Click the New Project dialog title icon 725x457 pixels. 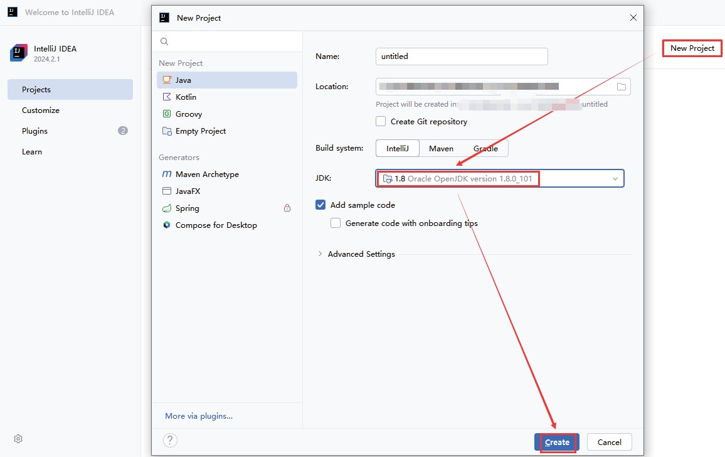click(x=164, y=18)
